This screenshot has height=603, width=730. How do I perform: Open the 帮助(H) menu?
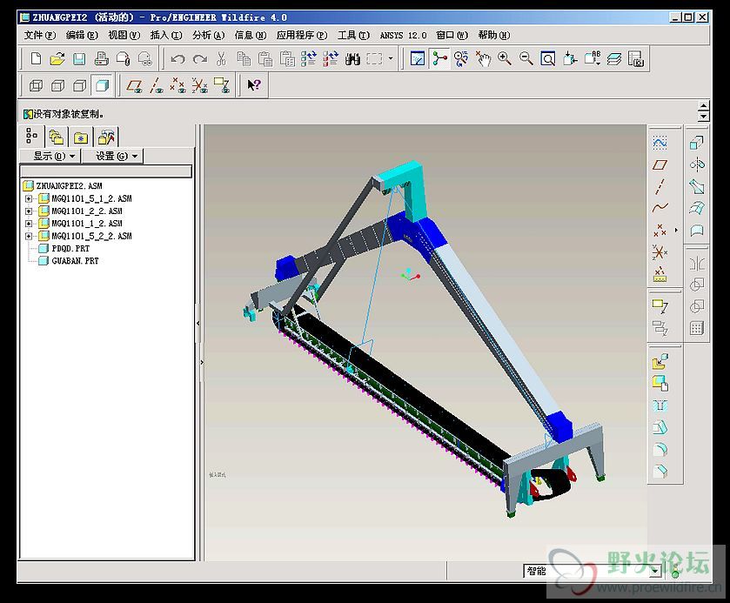tap(494, 36)
